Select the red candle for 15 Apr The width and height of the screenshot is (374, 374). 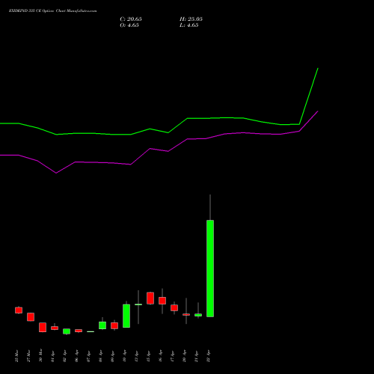(150, 298)
